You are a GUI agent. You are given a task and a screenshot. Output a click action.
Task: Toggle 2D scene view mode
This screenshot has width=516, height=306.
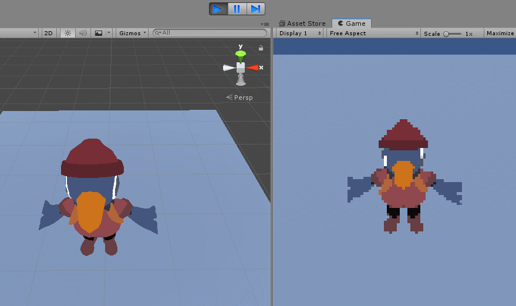coord(48,33)
